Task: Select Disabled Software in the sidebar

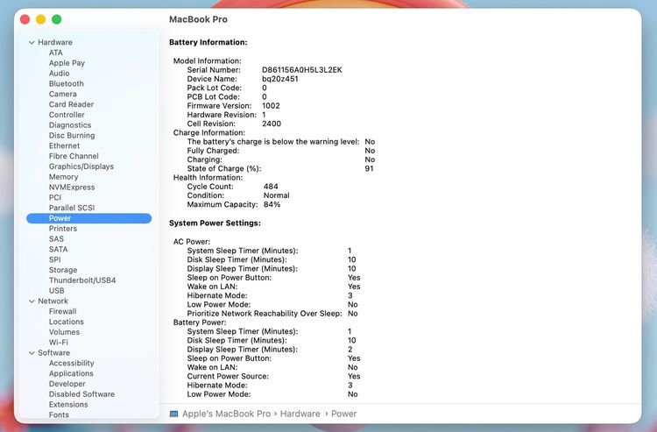Action: [81, 394]
